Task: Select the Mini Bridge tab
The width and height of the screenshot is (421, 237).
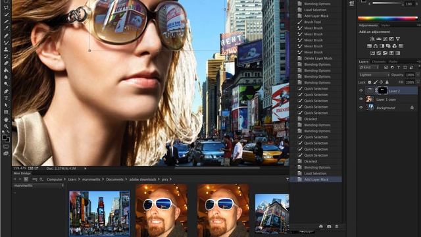Action: click(22, 174)
